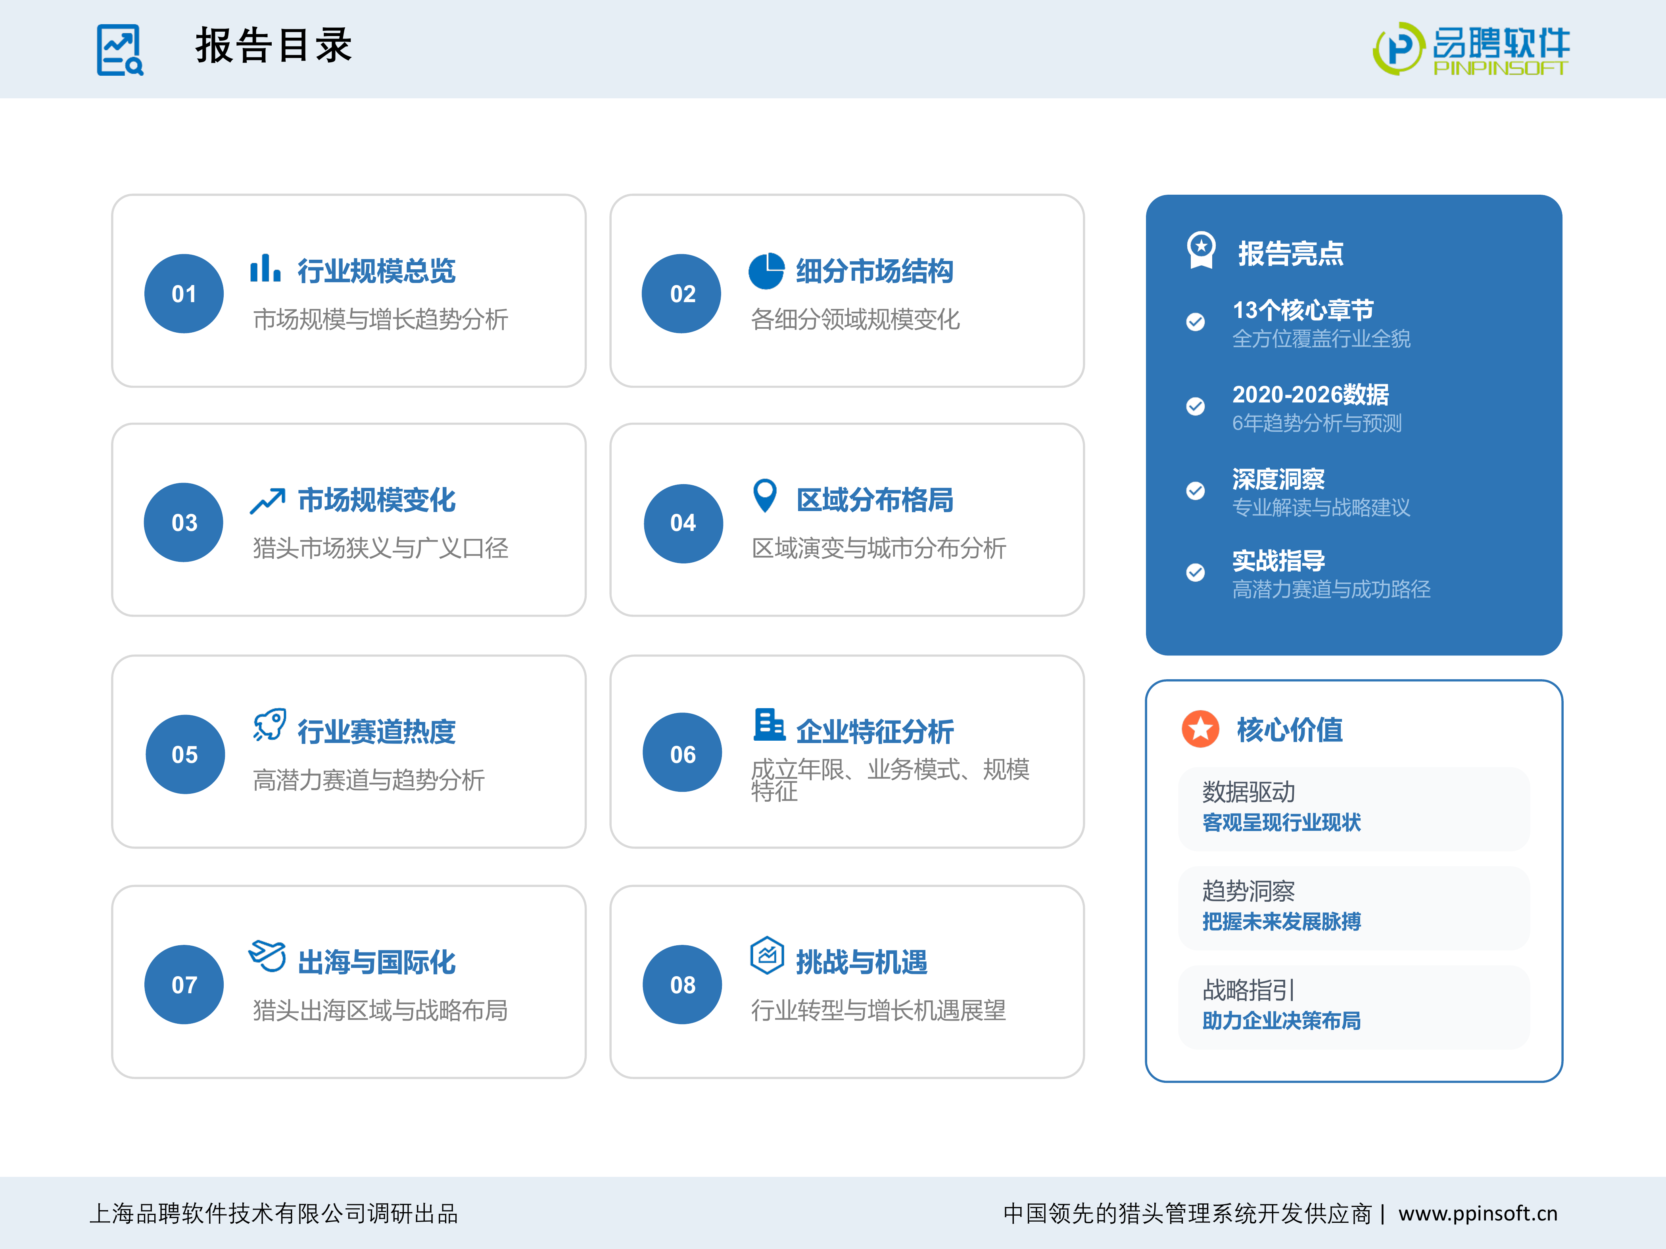Click the 报告目录 page title
Viewport: 1666px width, 1249px height.
pyautogui.click(x=274, y=46)
